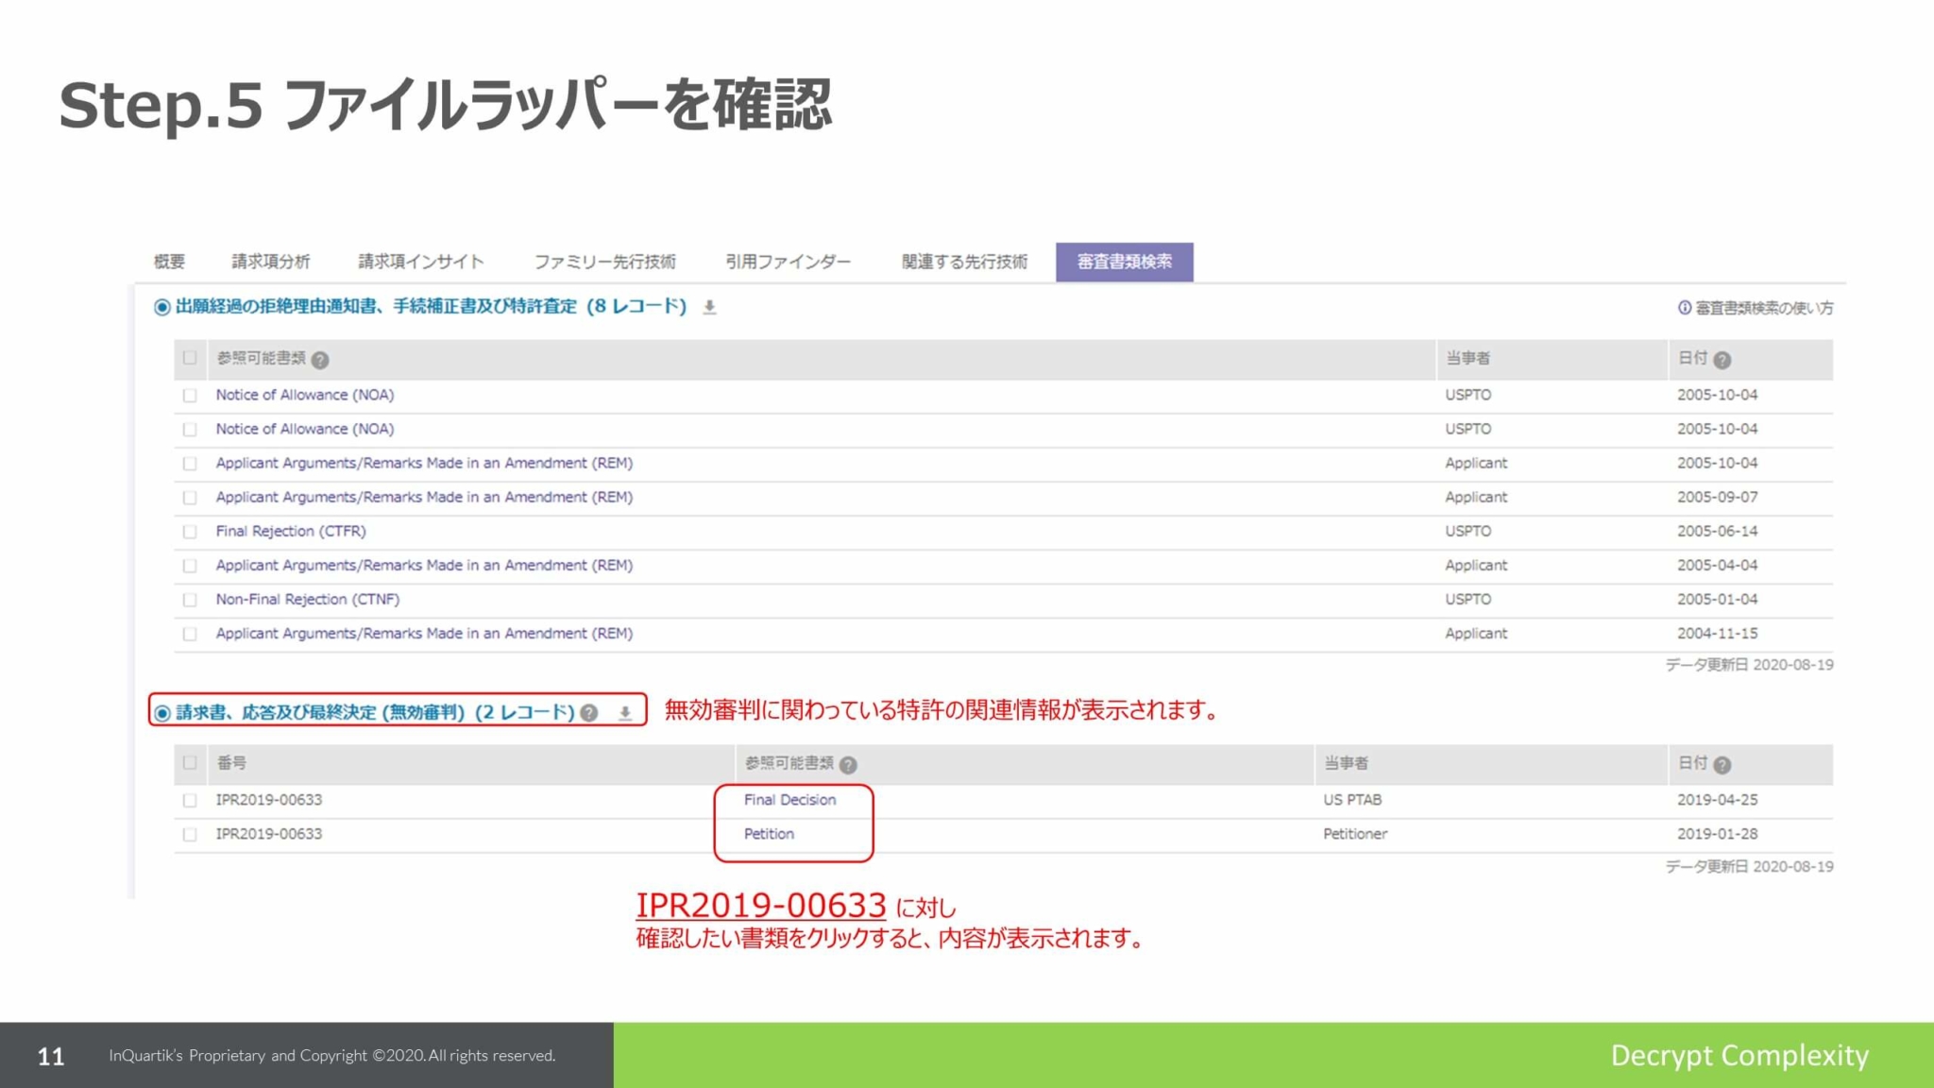Check the REM row dated 2004-11-15

(x=190, y=634)
